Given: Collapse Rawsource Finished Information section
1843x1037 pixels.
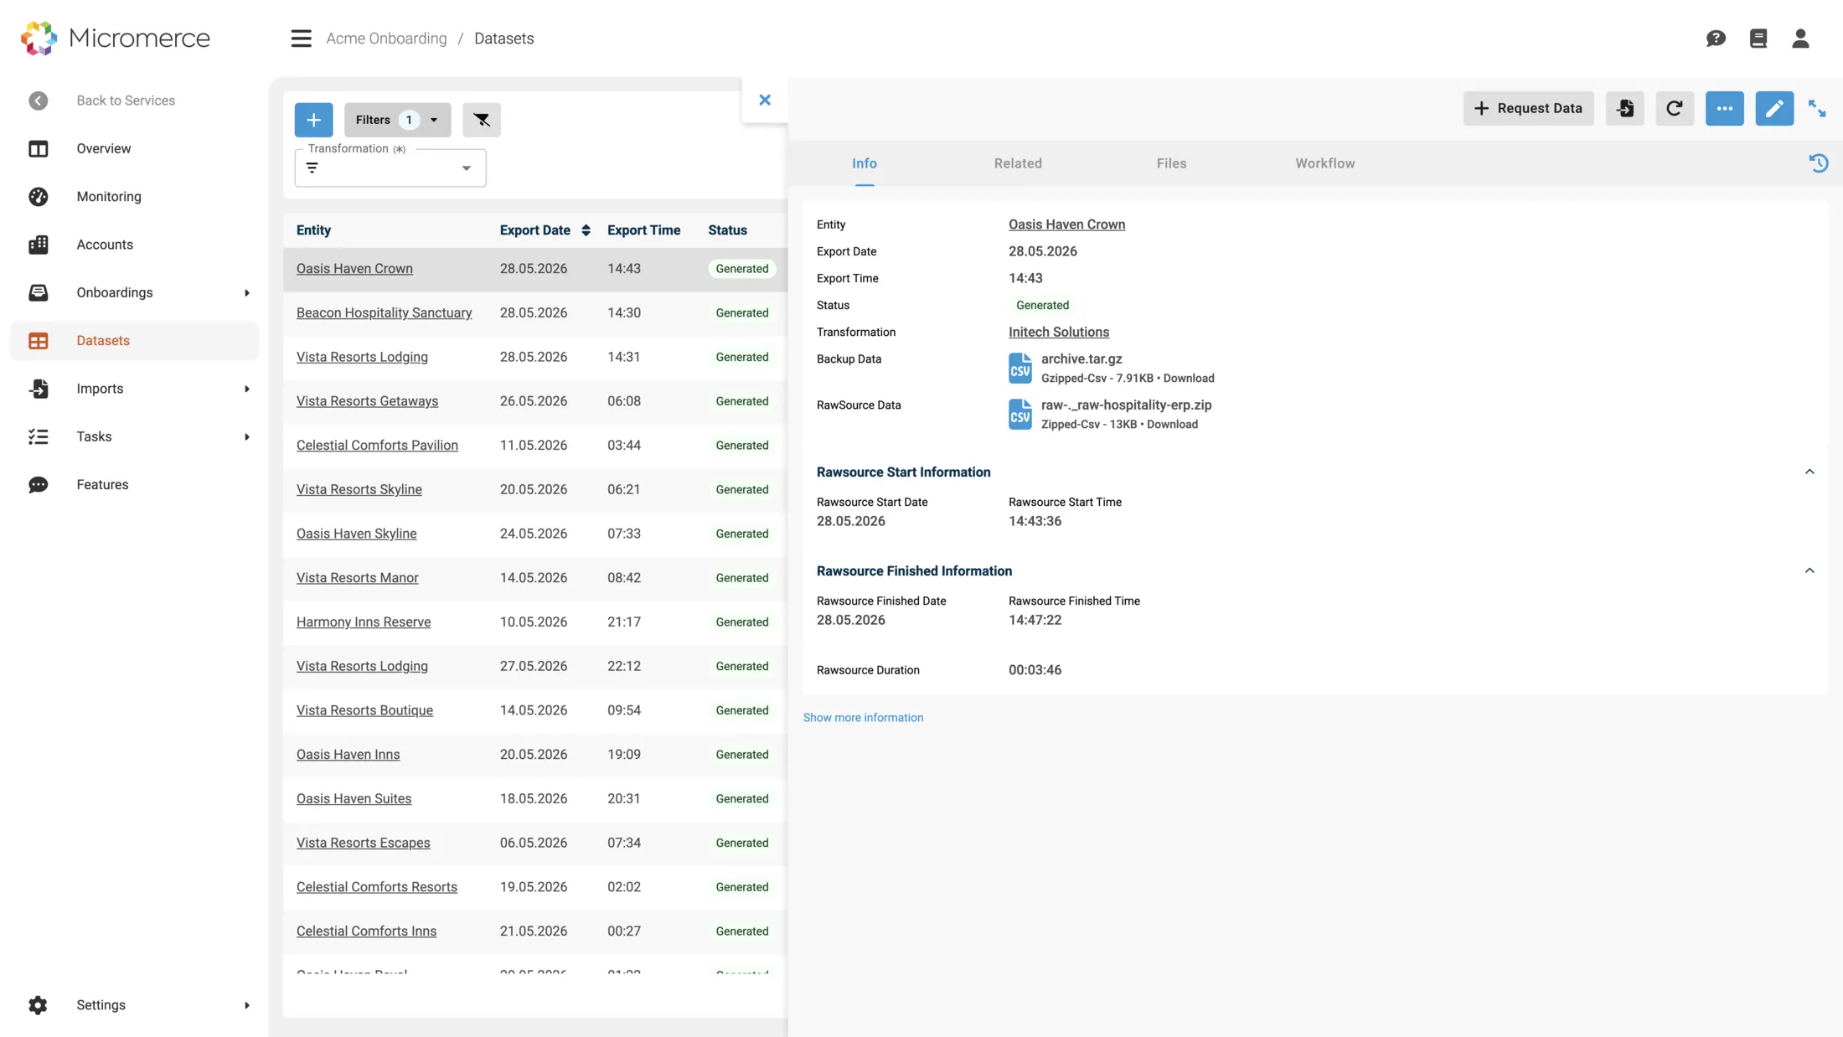Looking at the screenshot, I should pyautogui.click(x=1809, y=571).
